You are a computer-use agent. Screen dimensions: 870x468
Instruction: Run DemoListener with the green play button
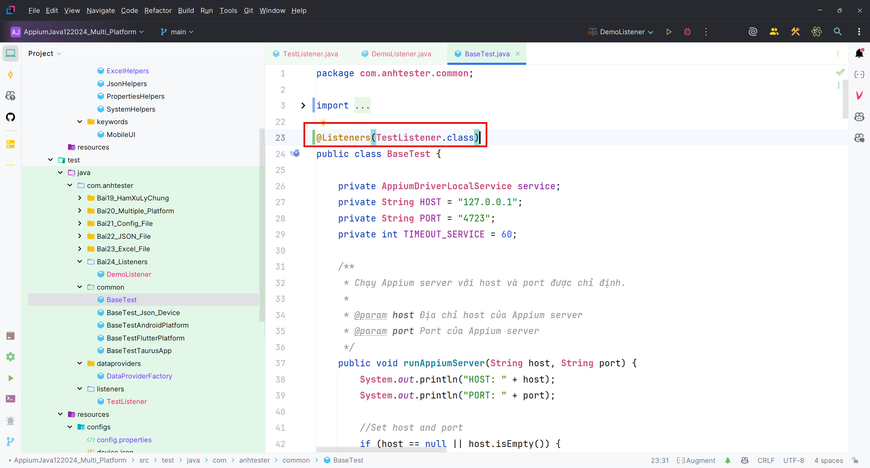[669, 32]
